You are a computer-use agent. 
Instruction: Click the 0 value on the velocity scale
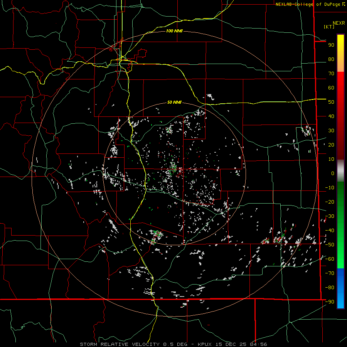point(333,173)
